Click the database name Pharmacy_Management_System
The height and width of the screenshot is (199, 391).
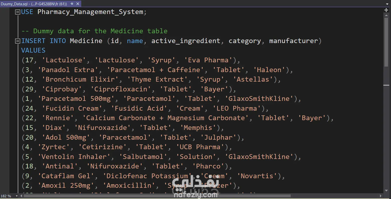[90, 12]
